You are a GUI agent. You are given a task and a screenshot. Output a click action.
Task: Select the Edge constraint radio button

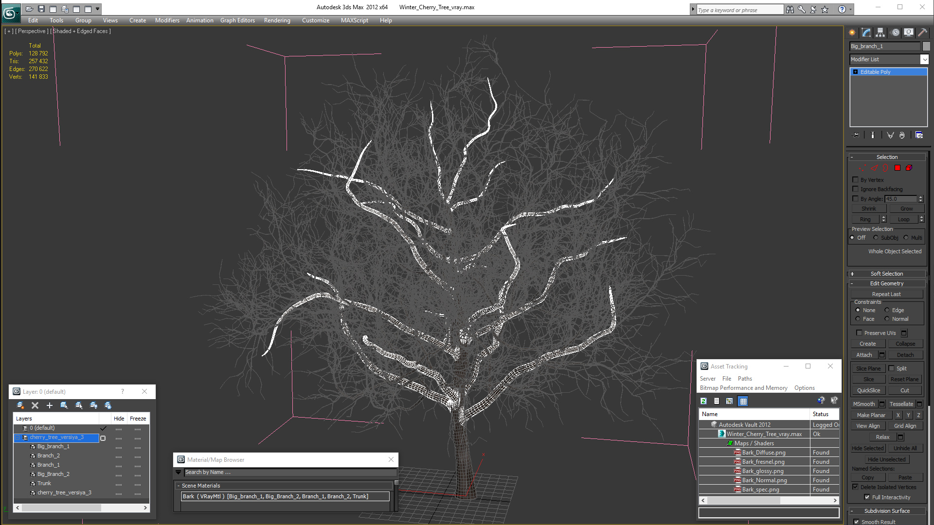pos(887,310)
